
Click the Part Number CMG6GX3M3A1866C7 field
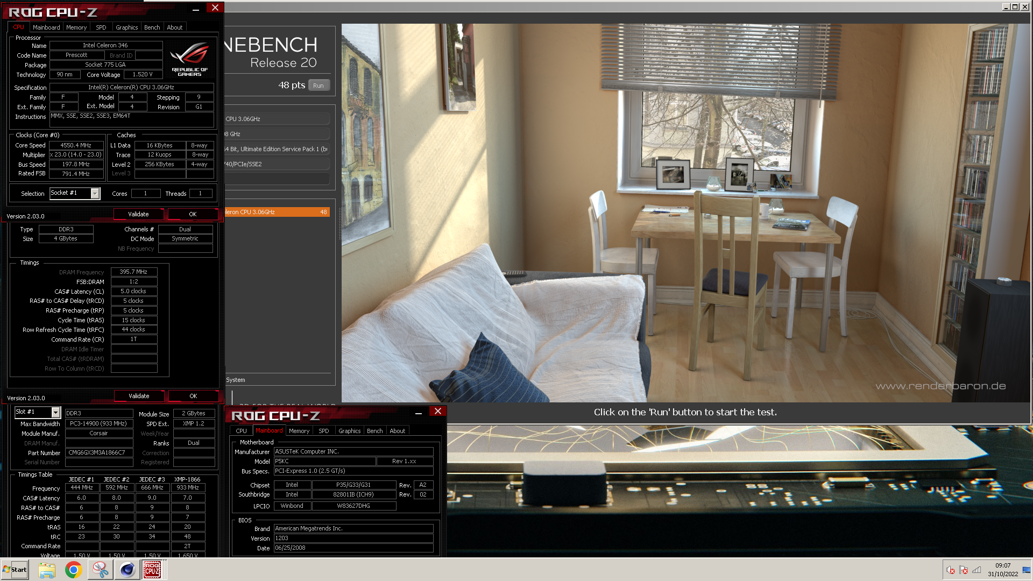tap(98, 452)
